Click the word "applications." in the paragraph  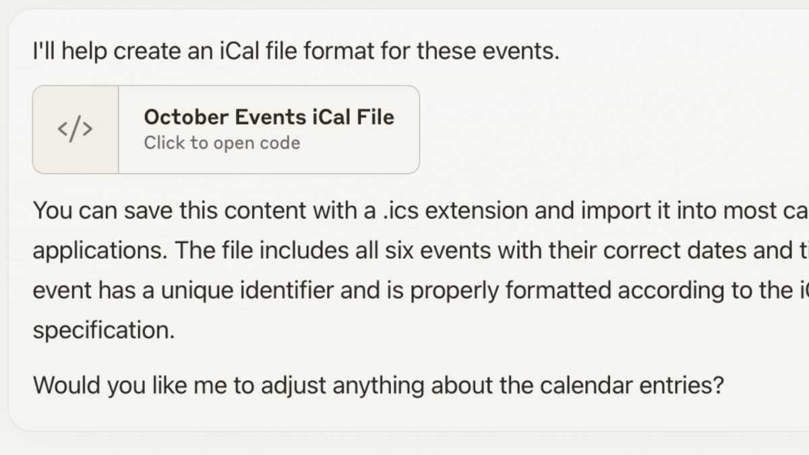100,251
